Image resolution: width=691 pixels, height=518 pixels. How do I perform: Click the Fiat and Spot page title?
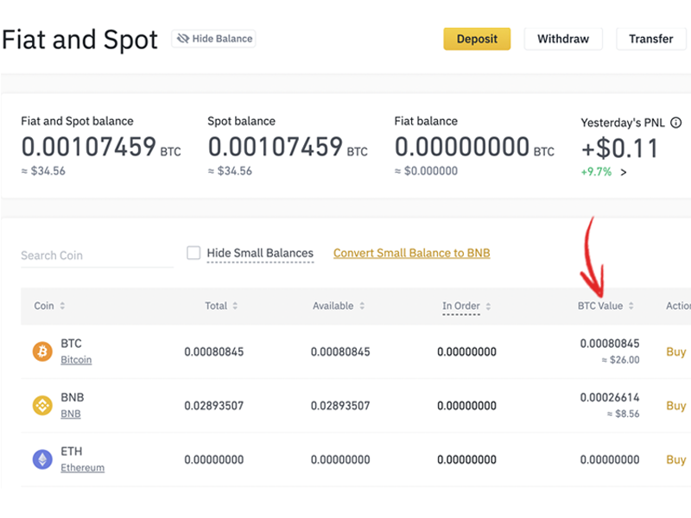click(x=79, y=40)
